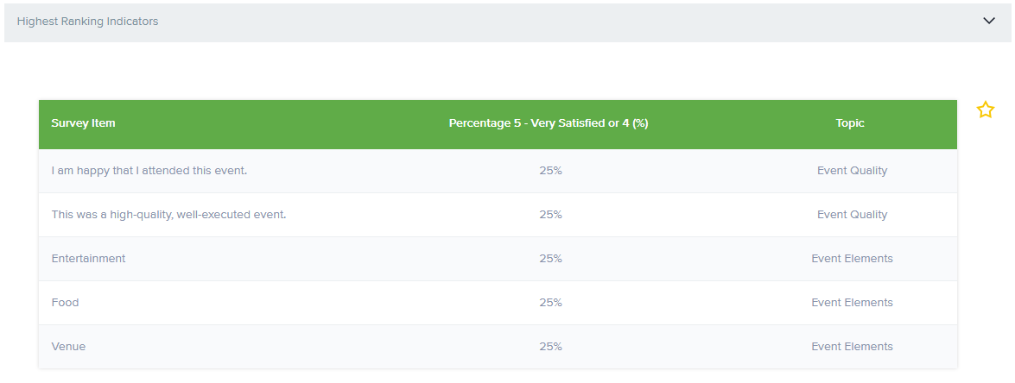Image resolution: width=1015 pixels, height=383 pixels.
Task: Click the 25% value for 'I am happy' row
Action: [550, 171]
